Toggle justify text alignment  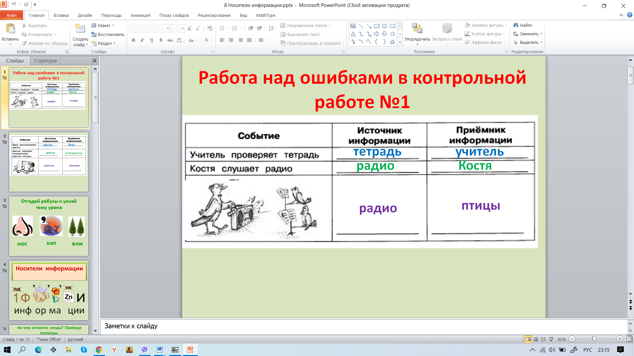click(x=249, y=40)
